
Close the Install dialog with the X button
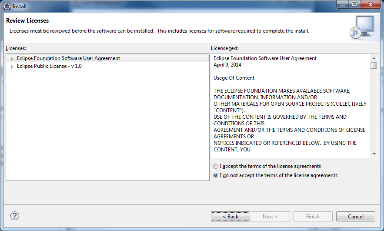(x=370, y=5)
